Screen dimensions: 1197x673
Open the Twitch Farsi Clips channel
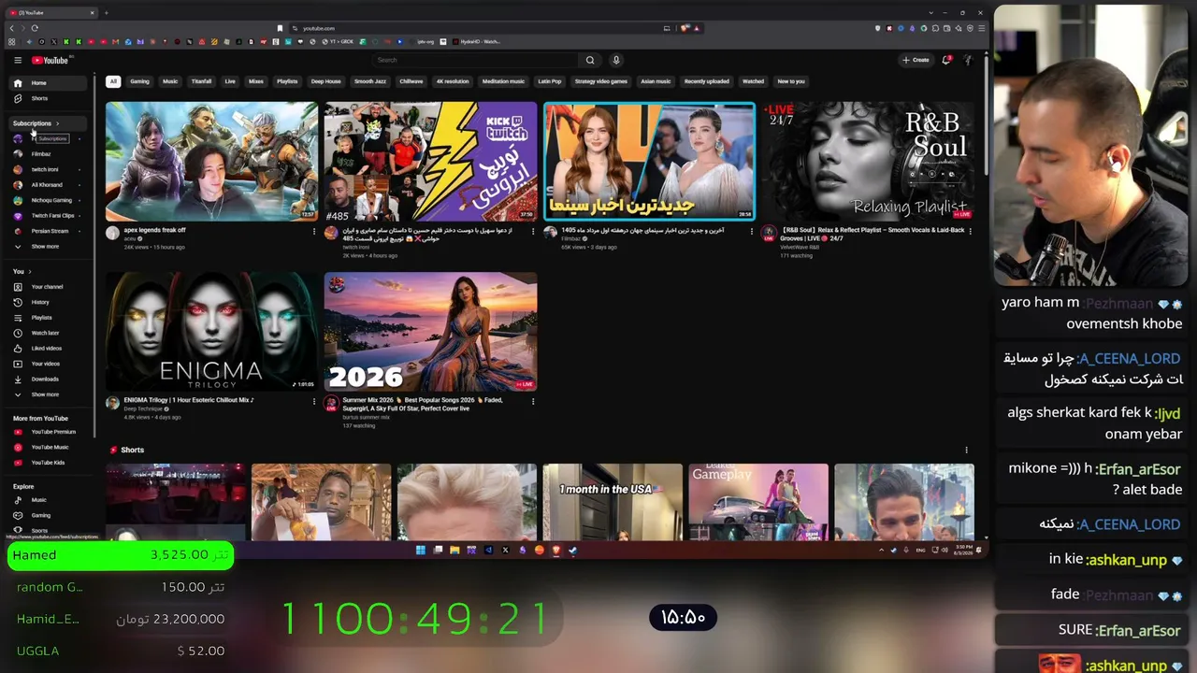47,216
